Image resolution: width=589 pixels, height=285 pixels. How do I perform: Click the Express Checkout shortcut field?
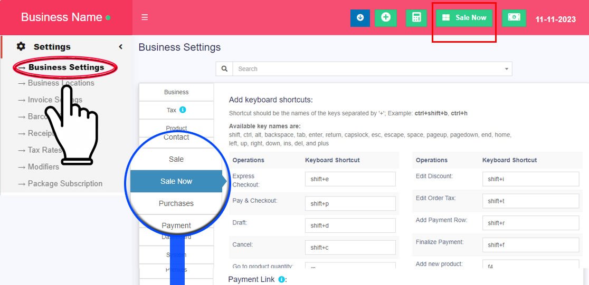(350, 179)
